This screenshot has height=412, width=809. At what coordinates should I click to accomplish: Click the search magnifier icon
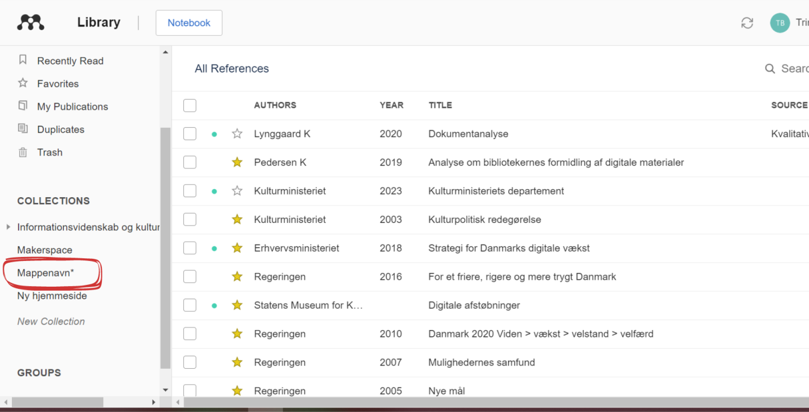pyautogui.click(x=770, y=69)
